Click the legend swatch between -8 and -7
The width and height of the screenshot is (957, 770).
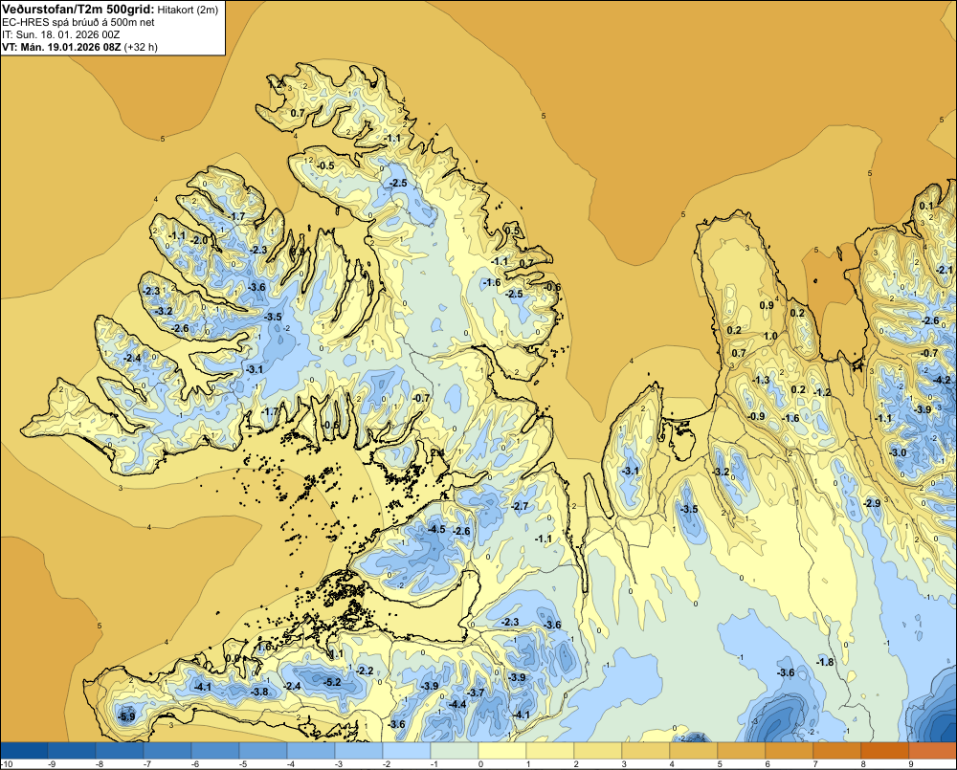coord(120,750)
